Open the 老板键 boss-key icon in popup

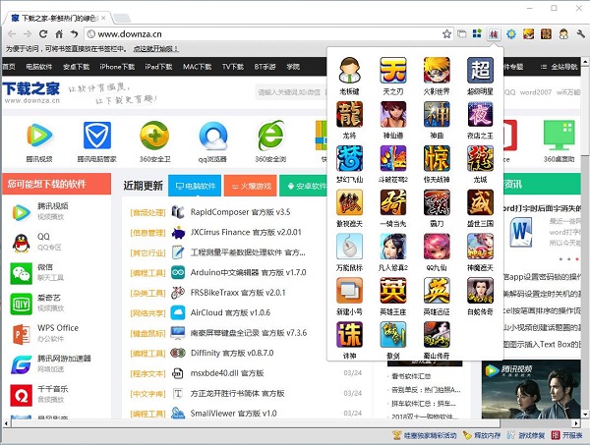coord(349,71)
